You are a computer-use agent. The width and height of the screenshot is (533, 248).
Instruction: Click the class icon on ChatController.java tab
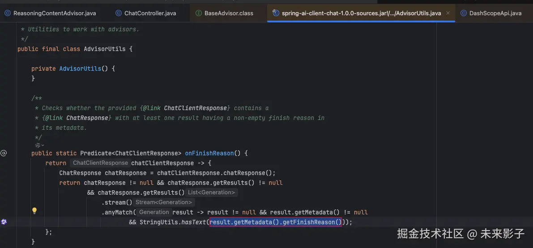(119, 13)
